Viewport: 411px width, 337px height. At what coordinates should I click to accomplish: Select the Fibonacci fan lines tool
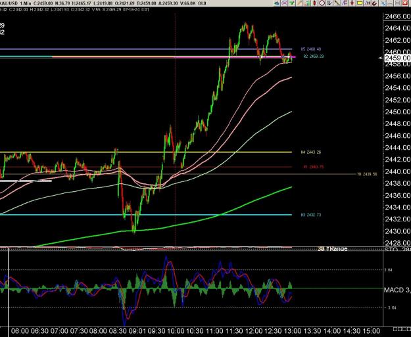[x=345, y=3]
